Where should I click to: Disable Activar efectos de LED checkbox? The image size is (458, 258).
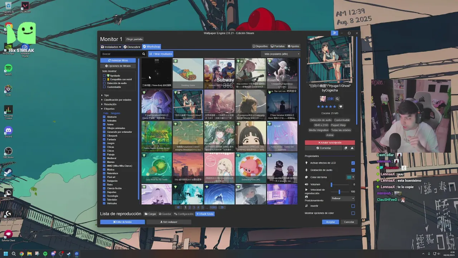353,163
